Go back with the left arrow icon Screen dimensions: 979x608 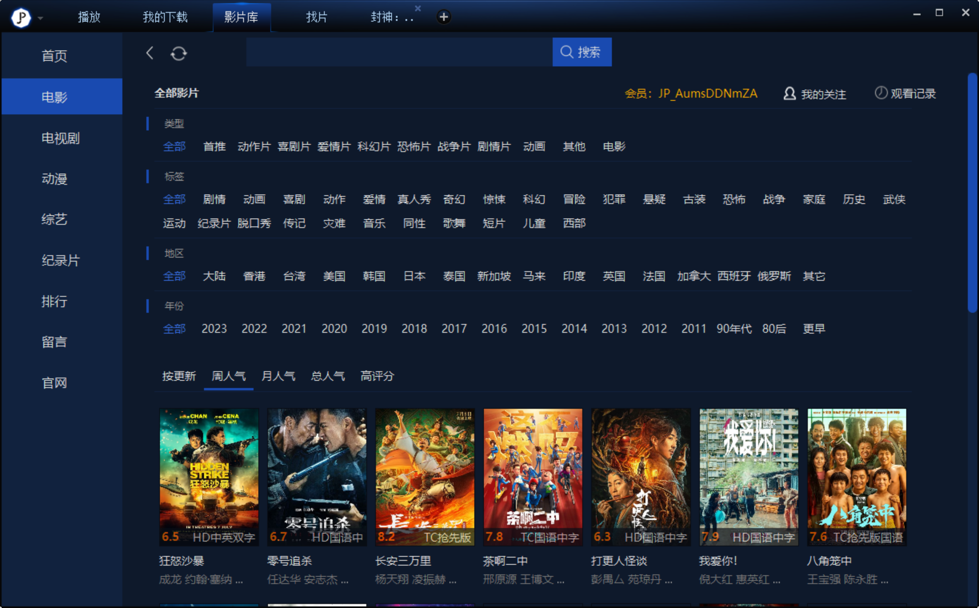pos(150,53)
